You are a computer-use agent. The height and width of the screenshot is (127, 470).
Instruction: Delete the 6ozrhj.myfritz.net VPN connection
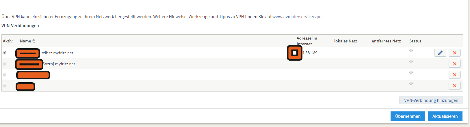click(x=454, y=64)
